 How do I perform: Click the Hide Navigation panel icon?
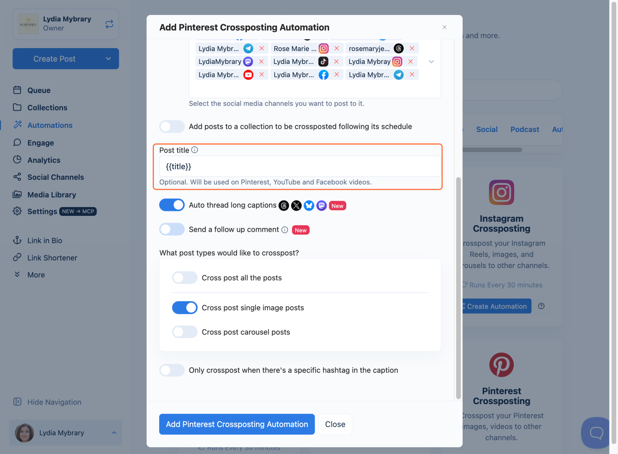(x=17, y=402)
